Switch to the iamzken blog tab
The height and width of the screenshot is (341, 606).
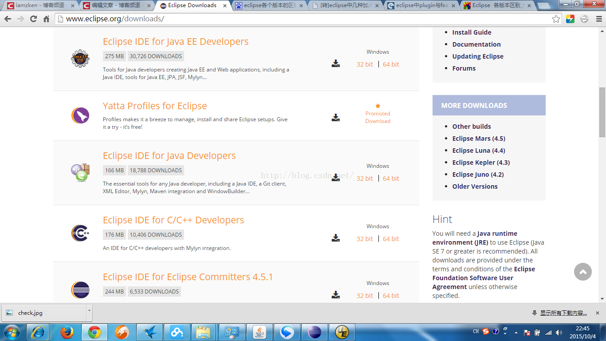click(x=40, y=5)
